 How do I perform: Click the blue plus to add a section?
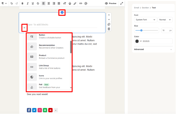62,12
